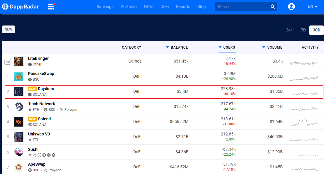This screenshot has height=174, width=324.
Task: Click the PancakeSwap activity sparkline
Action: [304, 78]
